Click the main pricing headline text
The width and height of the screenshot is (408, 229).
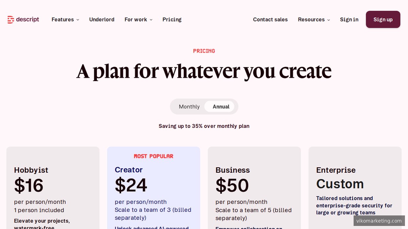204,71
